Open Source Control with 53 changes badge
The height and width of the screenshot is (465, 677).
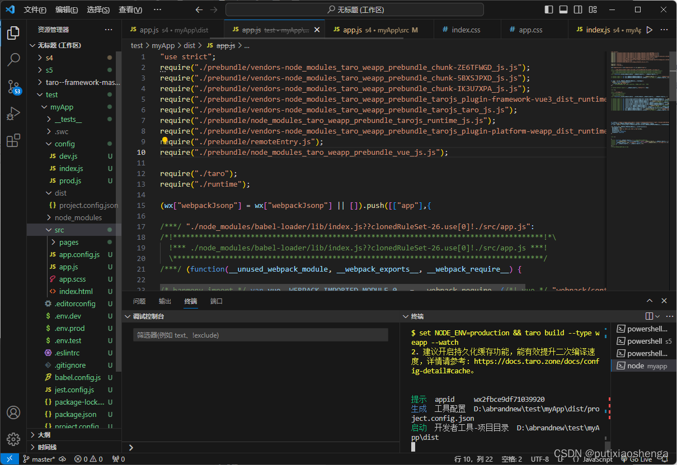tap(13, 86)
